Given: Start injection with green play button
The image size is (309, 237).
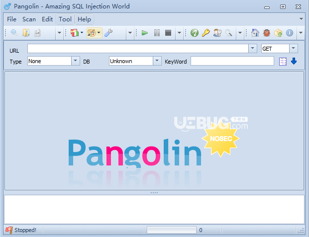Looking at the screenshot, I should click(x=145, y=33).
